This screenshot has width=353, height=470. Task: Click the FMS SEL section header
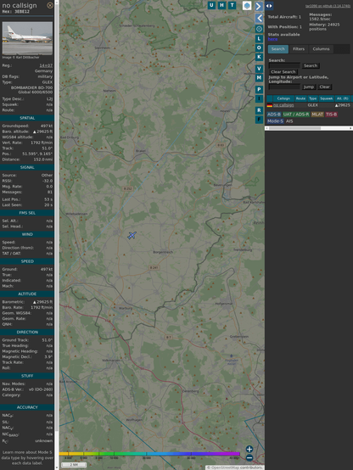click(27, 213)
